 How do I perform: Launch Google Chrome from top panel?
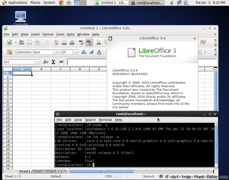pos(61,3)
